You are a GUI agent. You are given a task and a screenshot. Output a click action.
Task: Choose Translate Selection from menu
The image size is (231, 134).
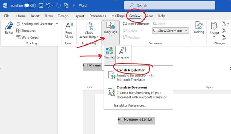138,75
